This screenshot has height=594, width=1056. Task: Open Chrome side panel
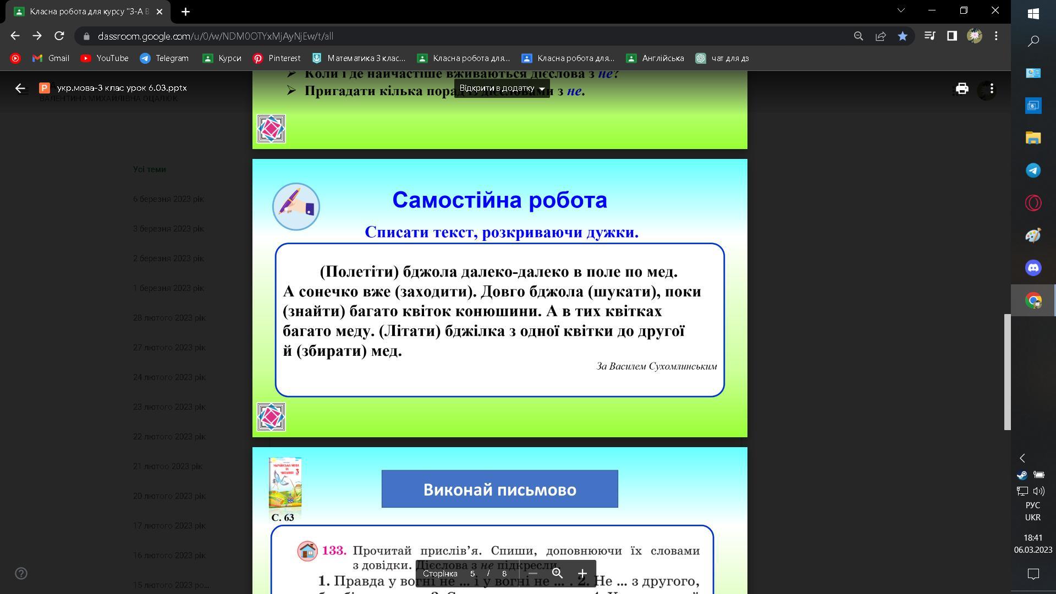pos(952,36)
